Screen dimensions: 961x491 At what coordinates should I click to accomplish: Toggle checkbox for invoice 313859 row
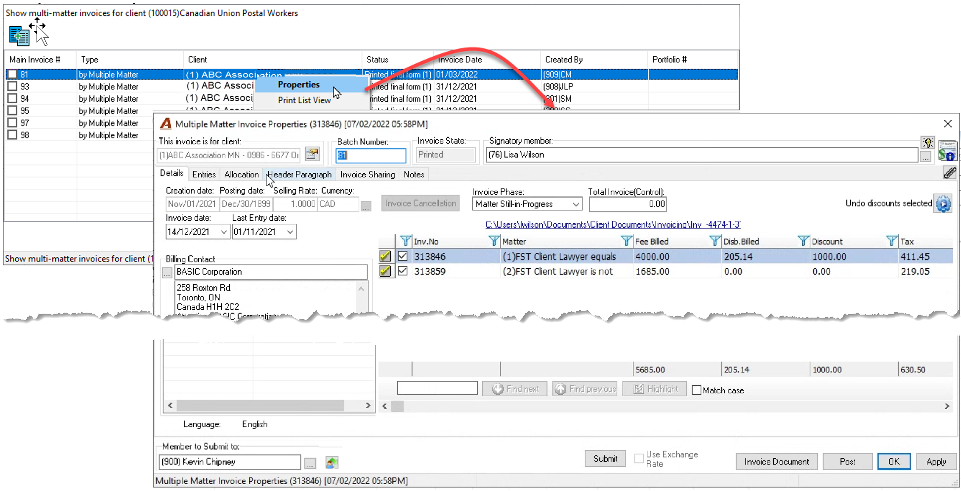403,271
